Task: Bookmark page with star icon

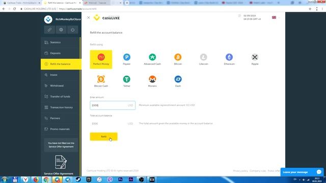Action: (310, 9)
